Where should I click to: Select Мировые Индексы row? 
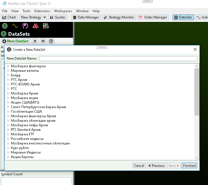click(x=26, y=152)
